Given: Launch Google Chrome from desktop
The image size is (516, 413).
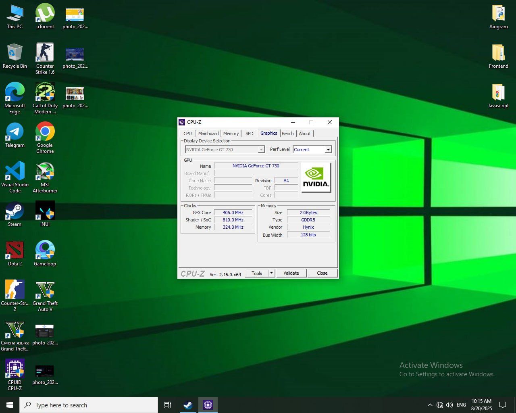Looking at the screenshot, I should coord(45,138).
